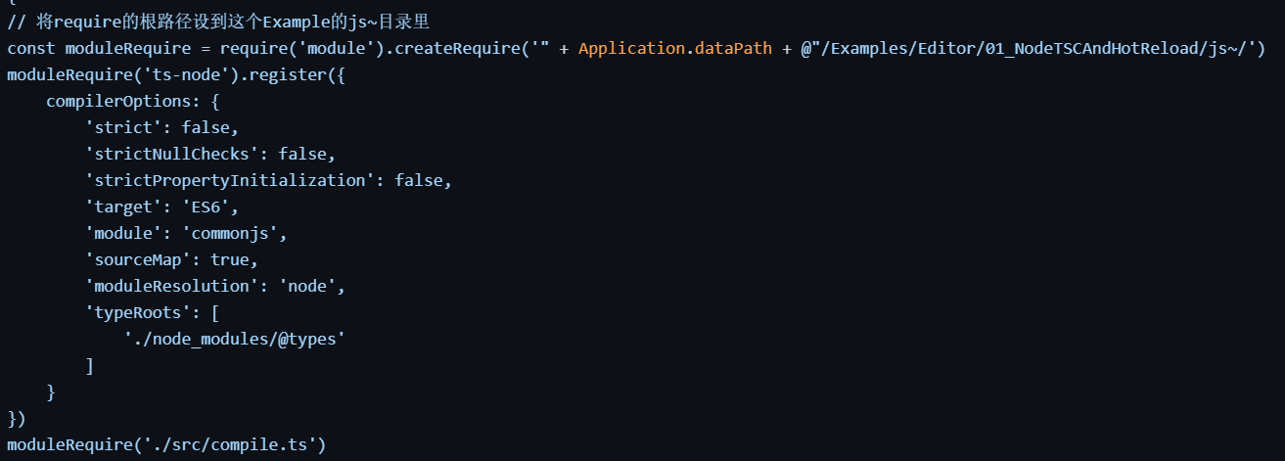Screen dimensions: 1285x461
Task: Click the 'strict' option line
Action: [161, 127]
